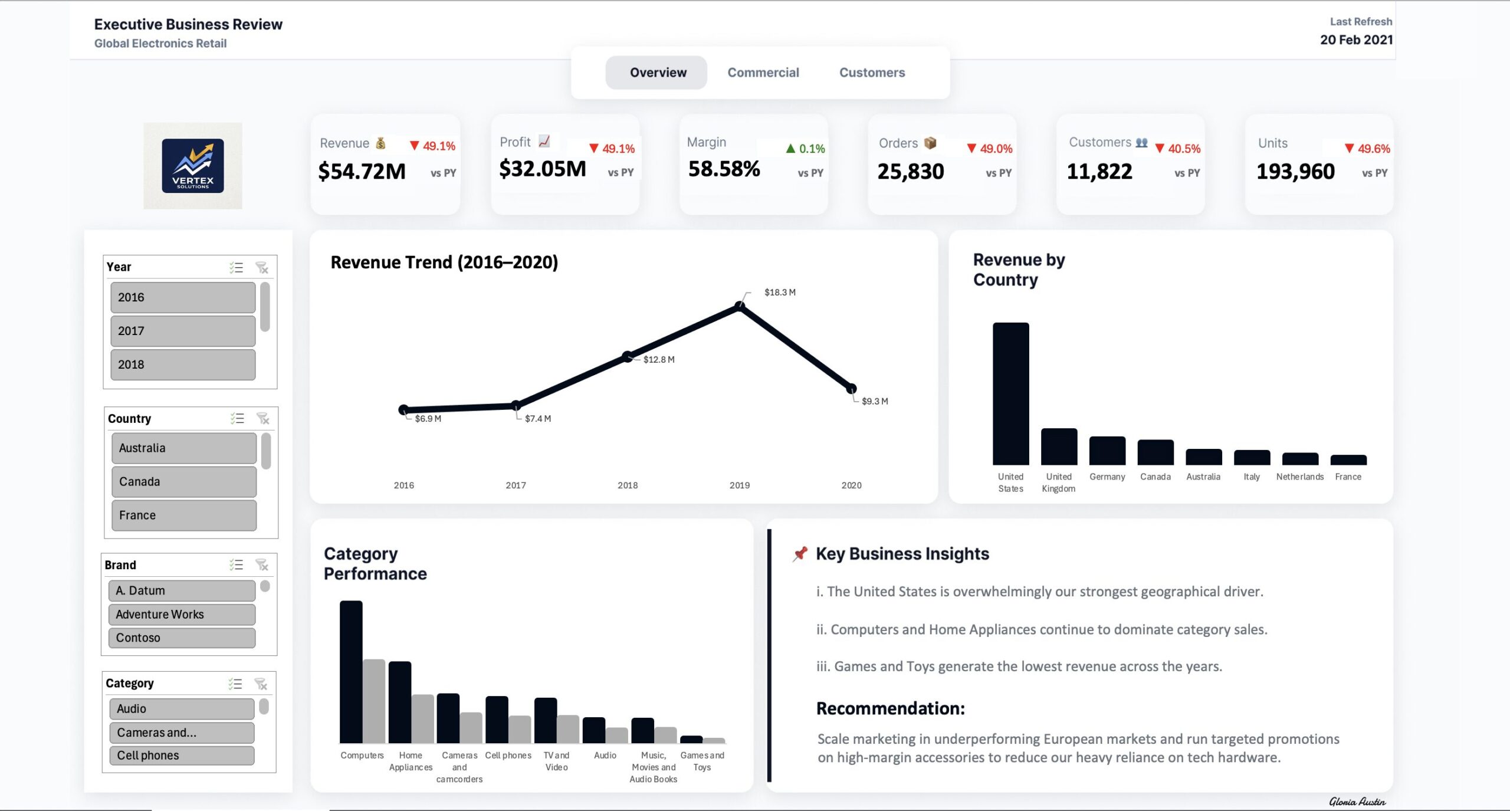The width and height of the screenshot is (1510, 811).
Task: Click the 2019 peak data point
Action: click(x=740, y=306)
